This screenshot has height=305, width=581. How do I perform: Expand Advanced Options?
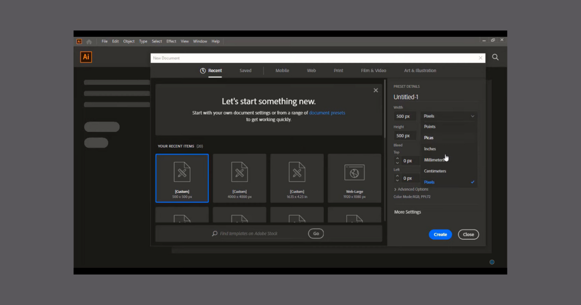coord(411,189)
